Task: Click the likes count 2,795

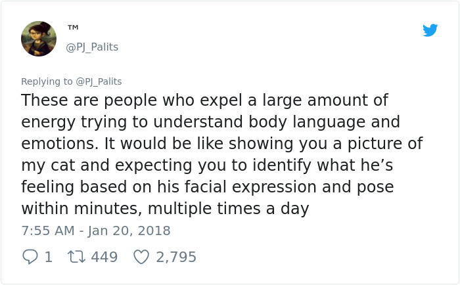Action: pyautogui.click(x=176, y=257)
